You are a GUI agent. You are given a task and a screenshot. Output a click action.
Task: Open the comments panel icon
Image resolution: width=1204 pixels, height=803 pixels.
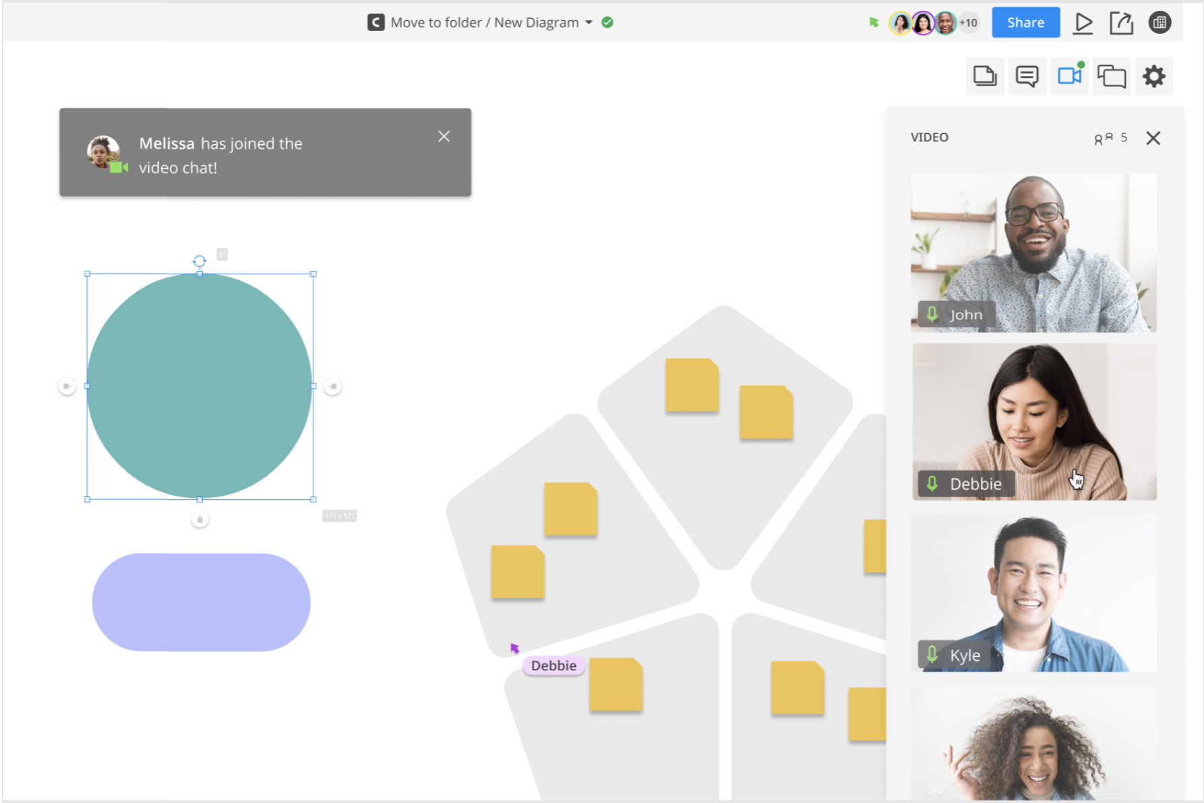pos(1027,76)
